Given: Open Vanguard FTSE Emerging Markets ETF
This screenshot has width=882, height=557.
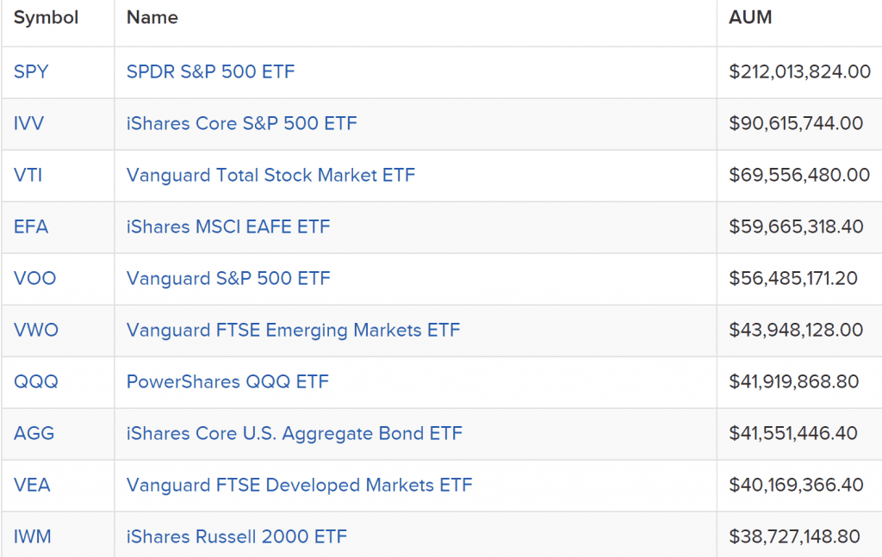Looking at the screenshot, I should coord(293,331).
